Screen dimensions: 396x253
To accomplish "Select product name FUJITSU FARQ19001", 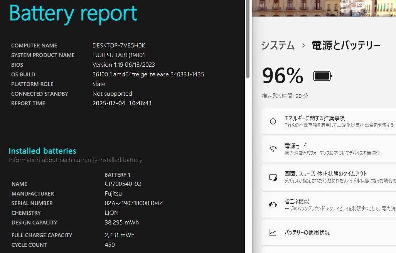I will pos(119,55).
